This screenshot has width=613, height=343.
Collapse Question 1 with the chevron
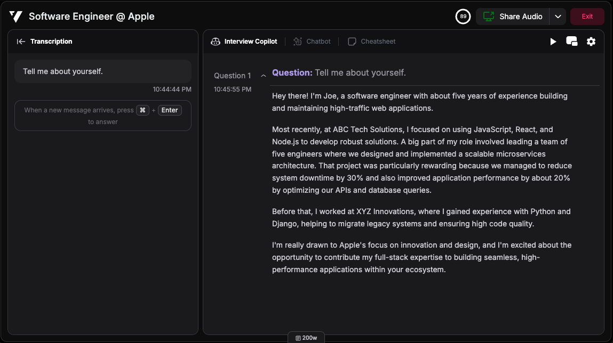pos(263,76)
